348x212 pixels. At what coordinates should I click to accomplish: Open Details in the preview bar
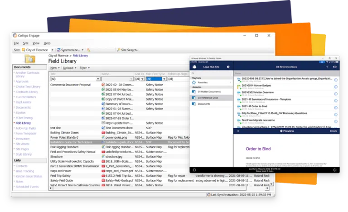click(333, 131)
